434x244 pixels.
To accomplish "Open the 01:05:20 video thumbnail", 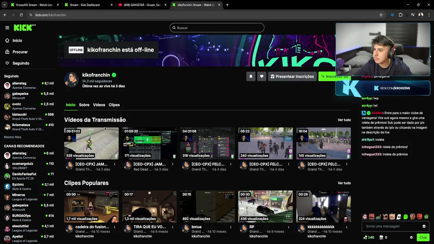I will pos(149,143).
